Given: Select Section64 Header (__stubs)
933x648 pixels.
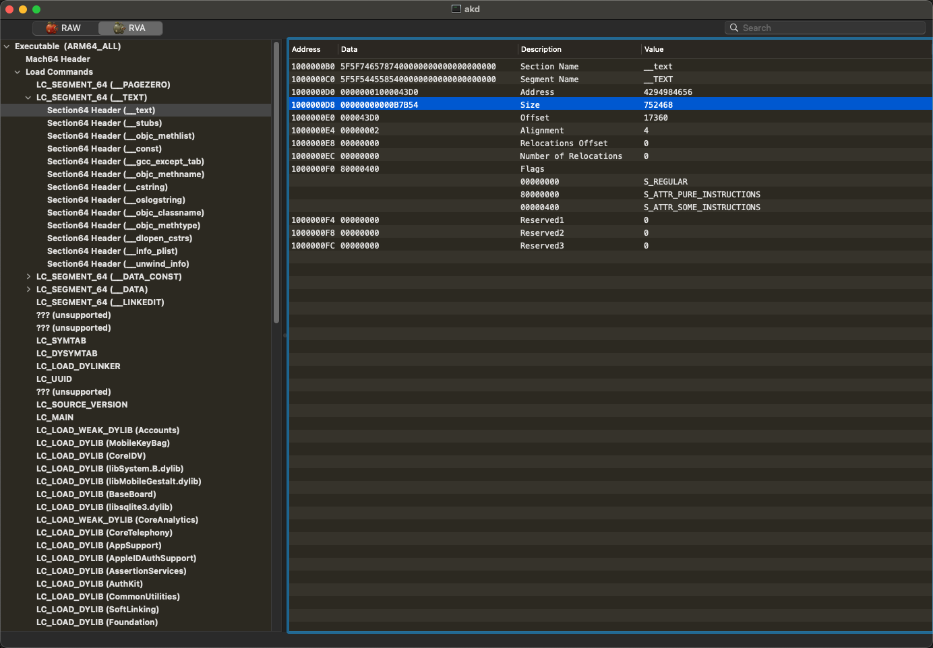Looking at the screenshot, I should click(104, 123).
